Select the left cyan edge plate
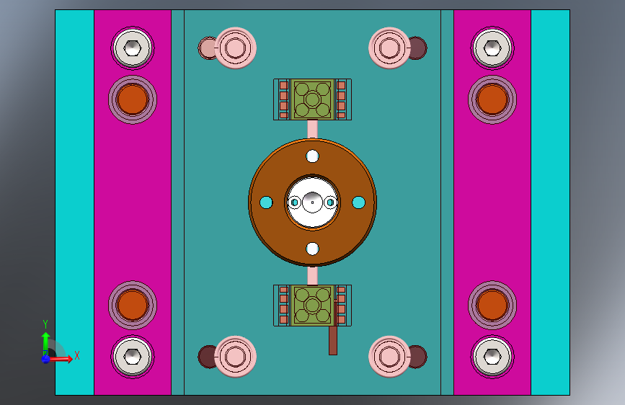The image size is (625, 405). coord(74,202)
